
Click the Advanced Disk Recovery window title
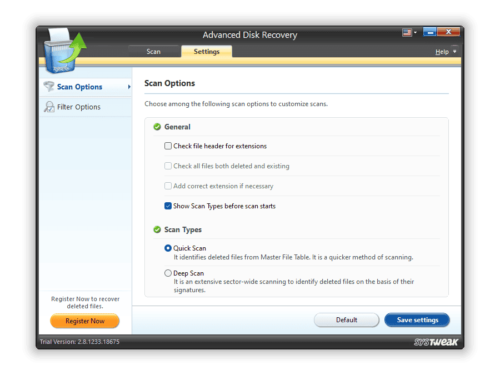coord(250,35)
